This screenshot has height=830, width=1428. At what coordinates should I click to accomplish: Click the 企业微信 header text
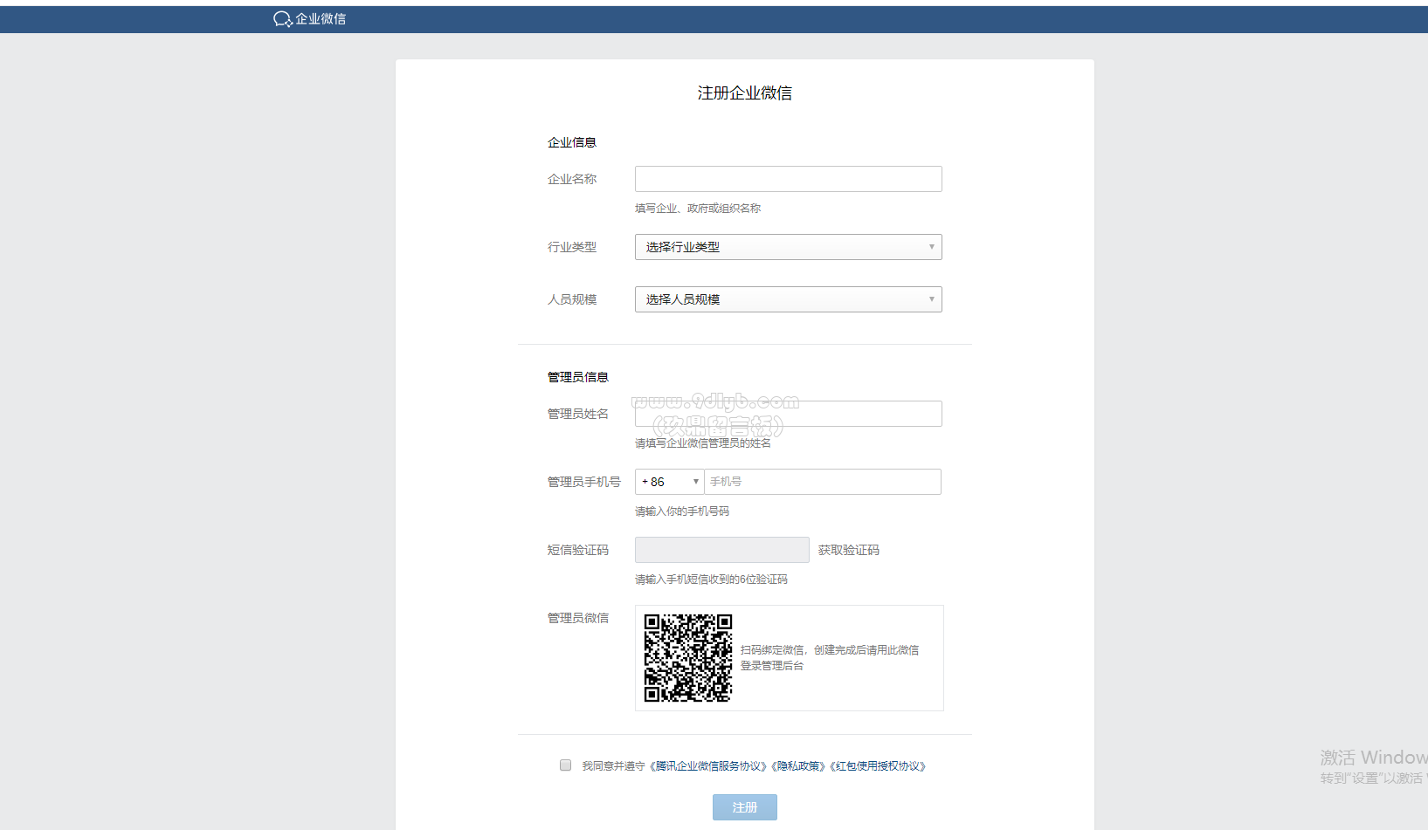tap(321, 19)
